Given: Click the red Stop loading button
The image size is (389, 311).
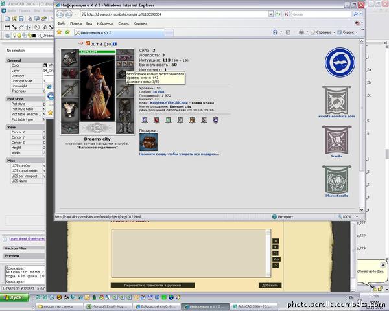Looking at the screenshot, I should click(286, 14).
